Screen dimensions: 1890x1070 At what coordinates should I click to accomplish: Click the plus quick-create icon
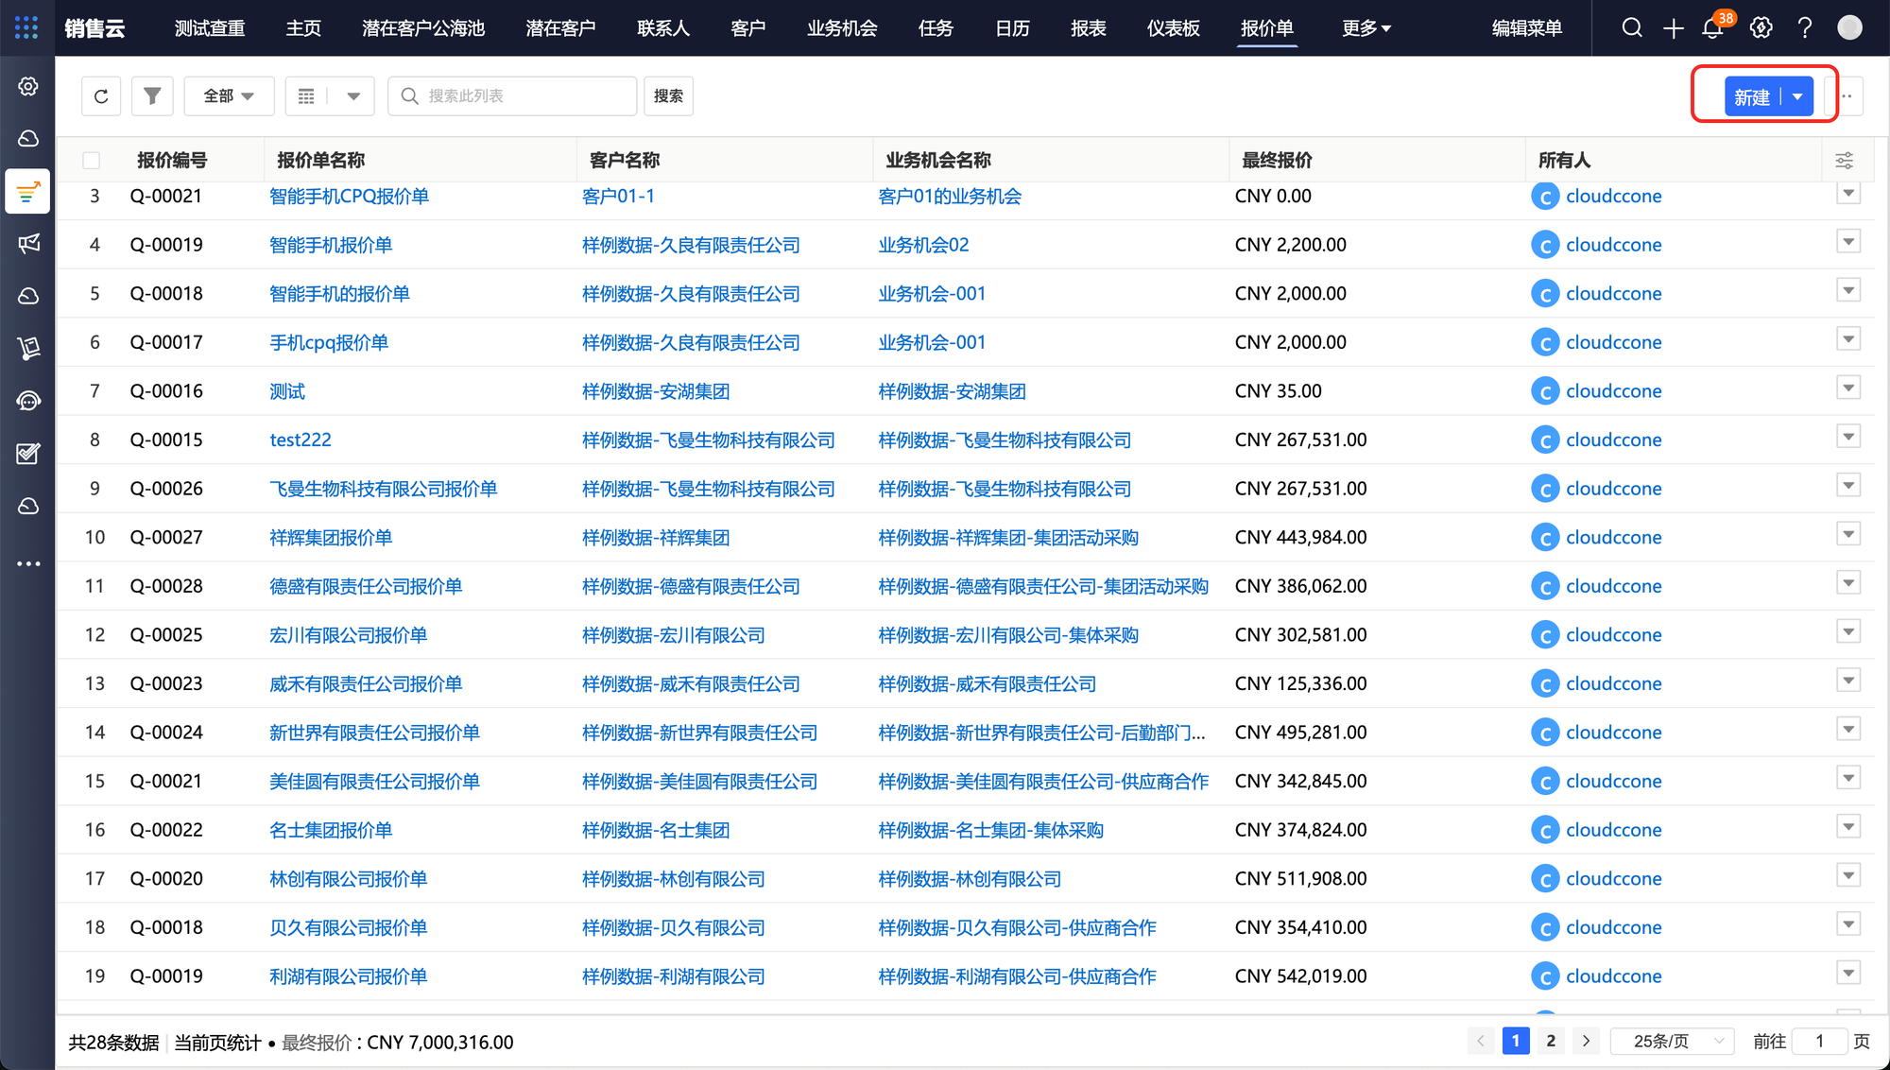1673,28
